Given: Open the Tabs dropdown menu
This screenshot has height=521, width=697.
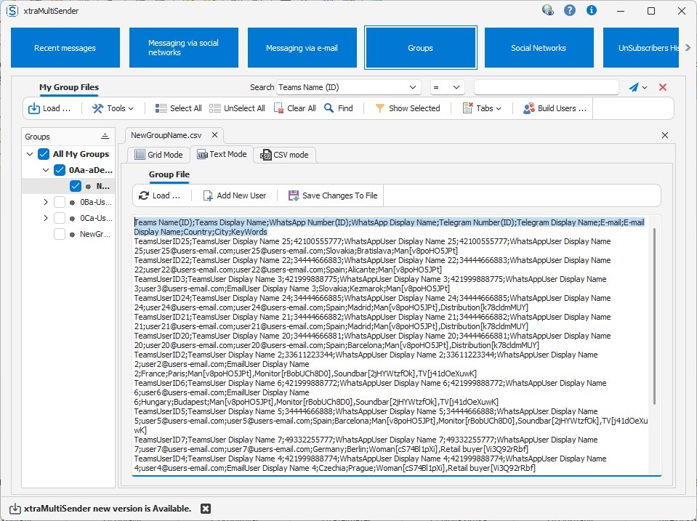Looking at the screenshot, I should pos(482,108).
